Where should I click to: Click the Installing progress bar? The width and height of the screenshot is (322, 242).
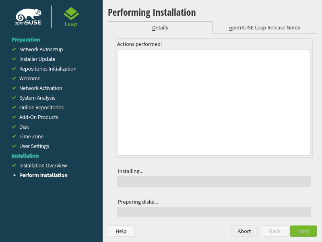214,181
